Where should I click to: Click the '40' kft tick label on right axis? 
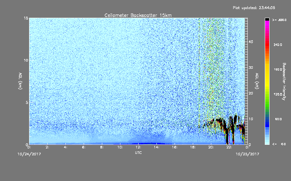click(x=251, y=42)
